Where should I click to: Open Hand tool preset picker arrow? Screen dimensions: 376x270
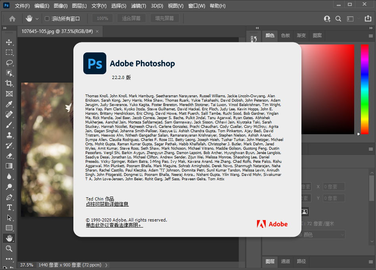pyautogui.click(x=37, y=19)
